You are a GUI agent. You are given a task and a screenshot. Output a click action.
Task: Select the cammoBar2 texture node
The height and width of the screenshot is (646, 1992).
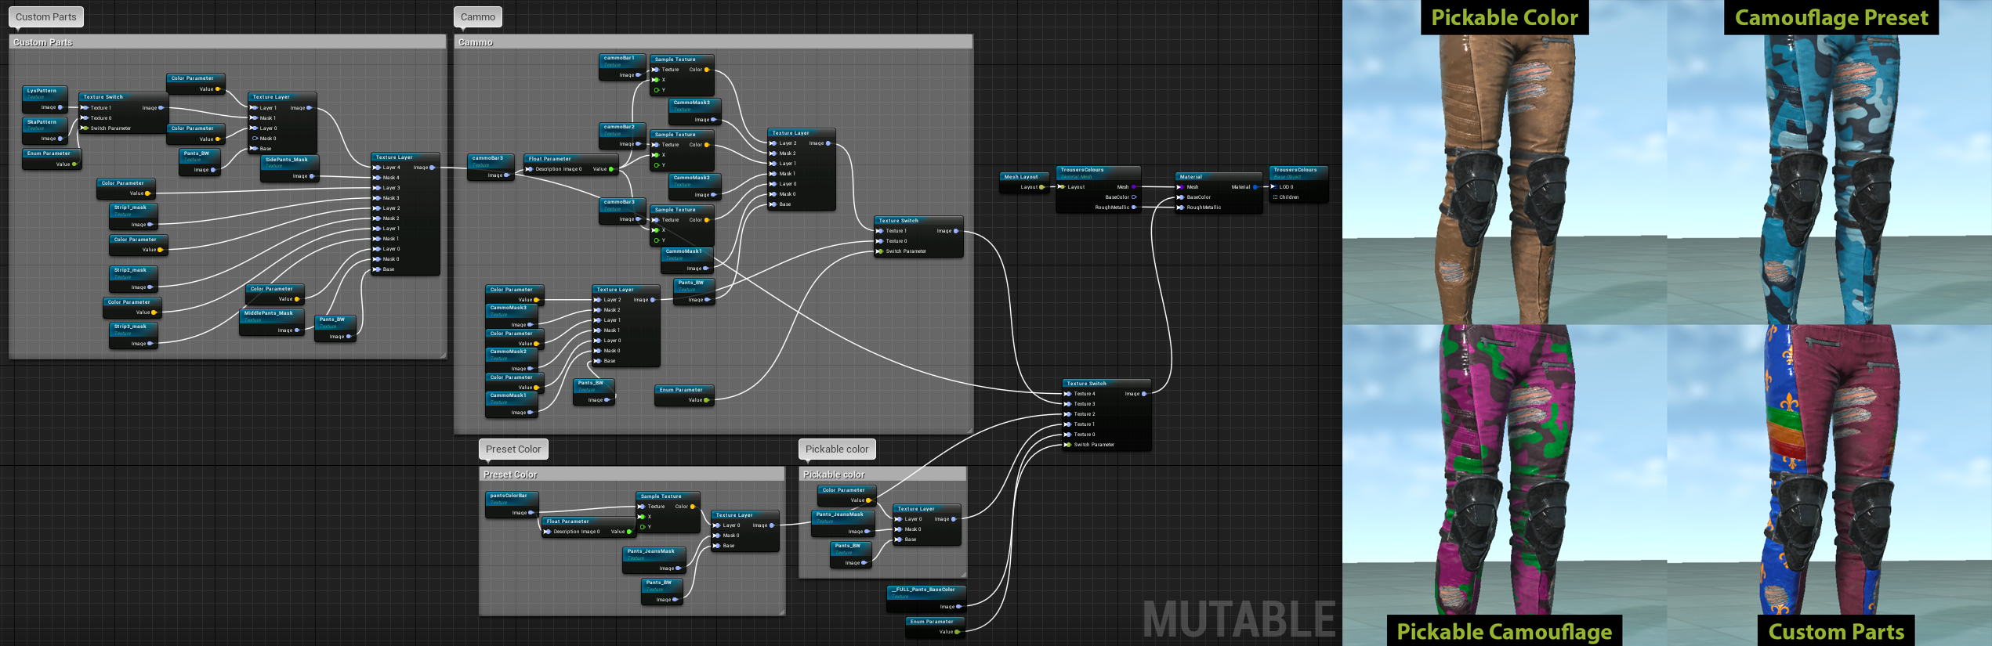(622, 135)
